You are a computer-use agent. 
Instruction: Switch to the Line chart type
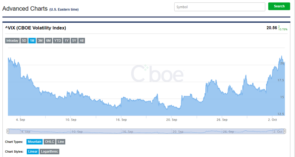(x=61, y=142)
